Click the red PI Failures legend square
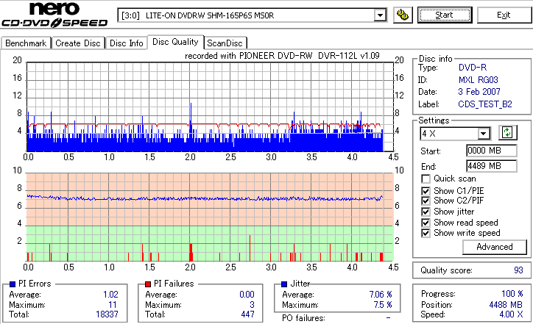This screenshot has height=324, width=533. click(148, 284)
